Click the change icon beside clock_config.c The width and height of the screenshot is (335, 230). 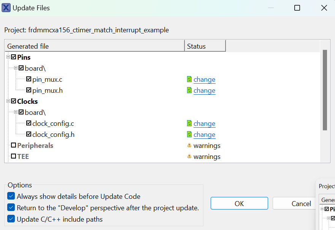tap(189, 124)
